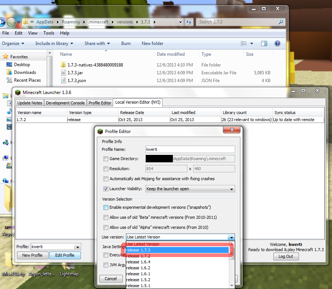
Task: Open the File menu in Explorer
Action: point(6,33)
